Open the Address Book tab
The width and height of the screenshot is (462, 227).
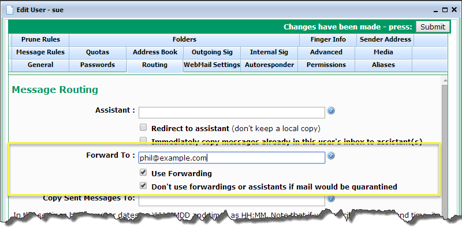click(155, 52)
